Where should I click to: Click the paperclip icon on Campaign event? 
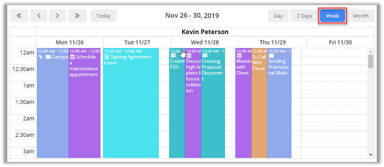[40, 57]
